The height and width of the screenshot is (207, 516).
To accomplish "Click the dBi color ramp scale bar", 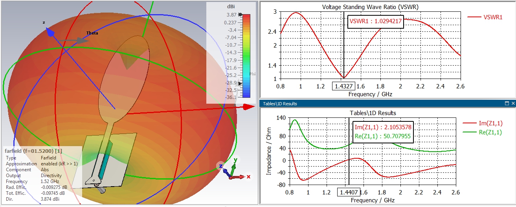I will click(246, 56).
